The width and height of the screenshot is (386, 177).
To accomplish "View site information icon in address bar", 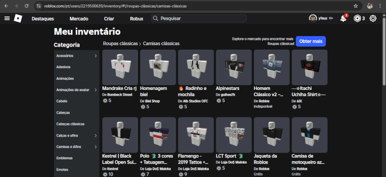I will coord(39,6).
